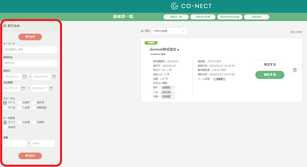Image resolution: width=307 pixels, height=167 pixels.
Task: Click the 登録日時:2023/01/27 16:03:42 text
Action: 216,66
